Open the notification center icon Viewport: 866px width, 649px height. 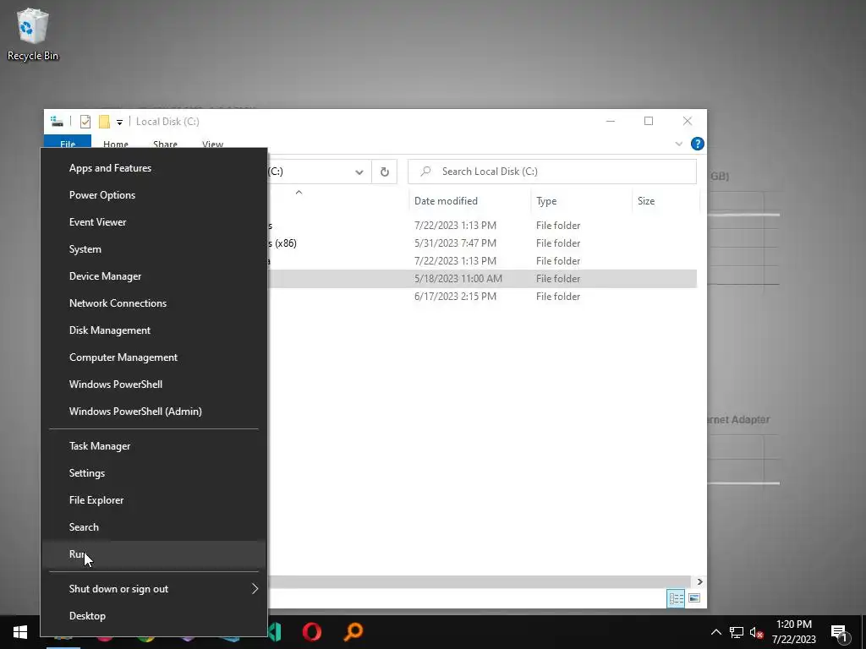[839, 633]
